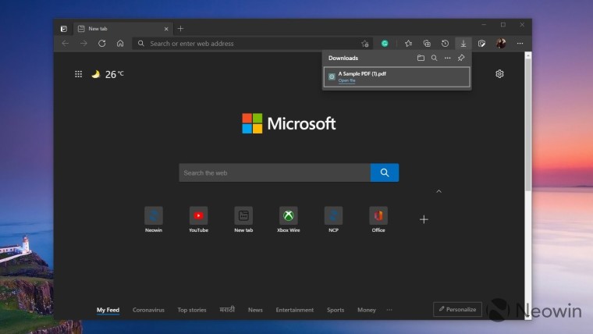This screenshot has width=593, height=334.
Task: Select the Entertainment tab
Action: [x=295, y=310]
